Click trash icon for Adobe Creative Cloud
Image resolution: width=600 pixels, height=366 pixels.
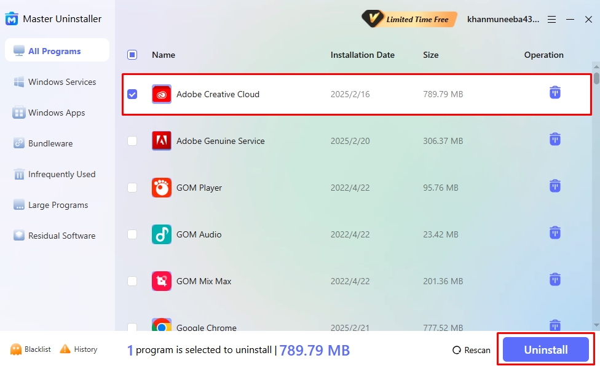tap(555, 92)
